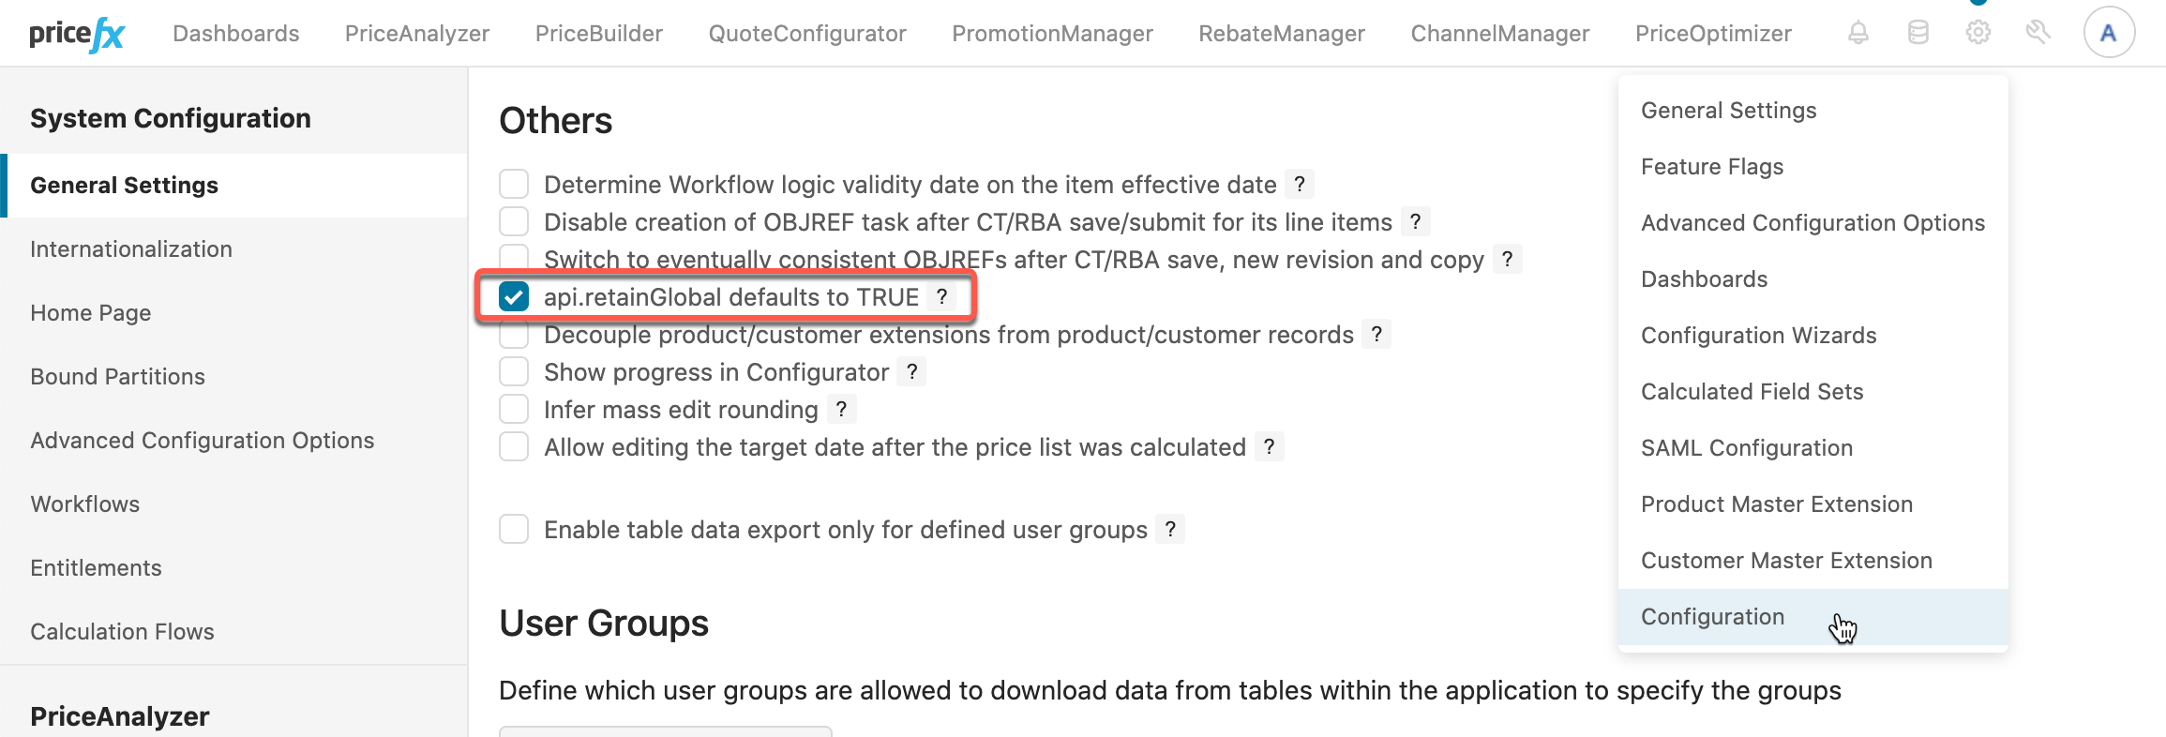Click help icon beside Show progress in Configurator
This screenshot has height=737, width=2166.
911,372
